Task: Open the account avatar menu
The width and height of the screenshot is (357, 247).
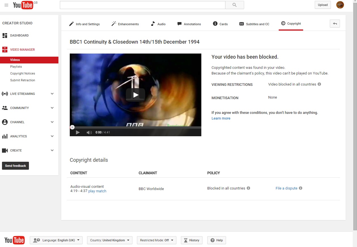Action: coord(340,5)
